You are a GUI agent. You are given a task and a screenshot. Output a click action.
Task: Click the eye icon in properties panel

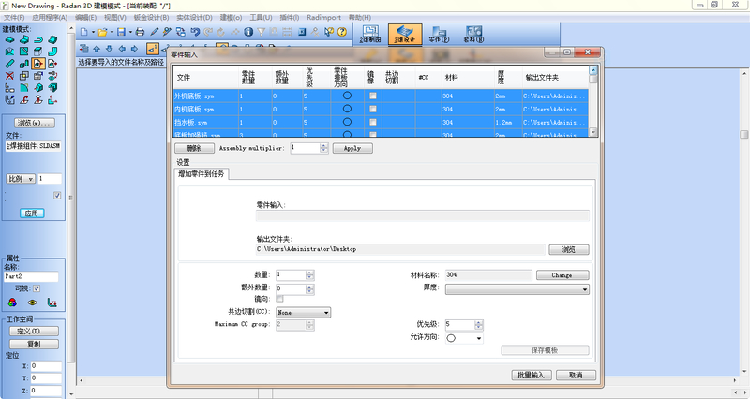(32, 303)
